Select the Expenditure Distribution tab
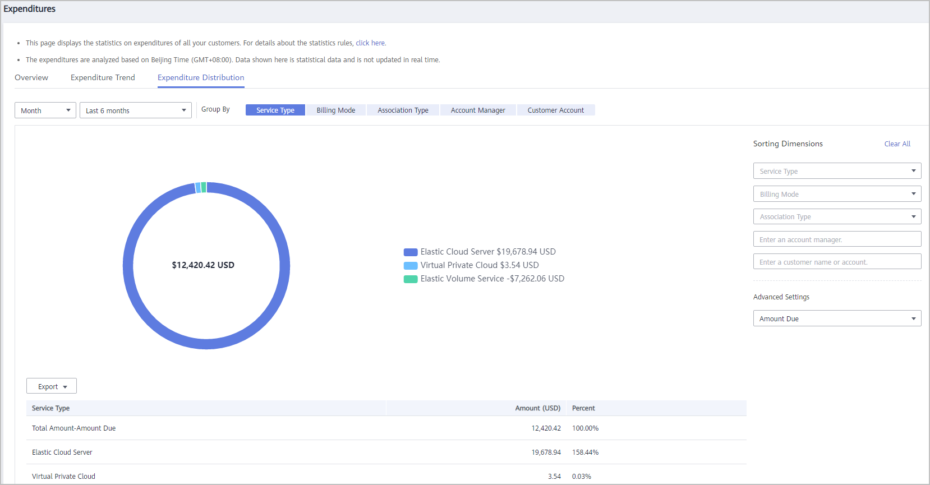This screenshot has width=930, height=485. pyautogui.click(x=201, y=77)
